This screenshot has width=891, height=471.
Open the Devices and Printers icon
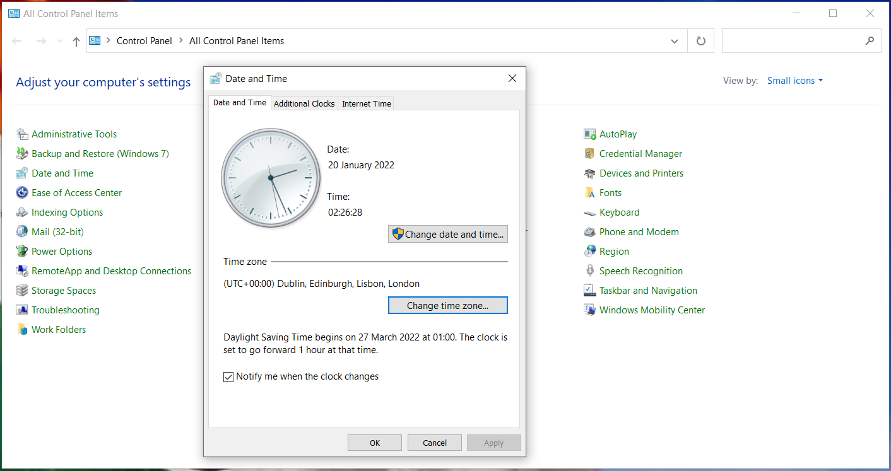tap(590, 173)
